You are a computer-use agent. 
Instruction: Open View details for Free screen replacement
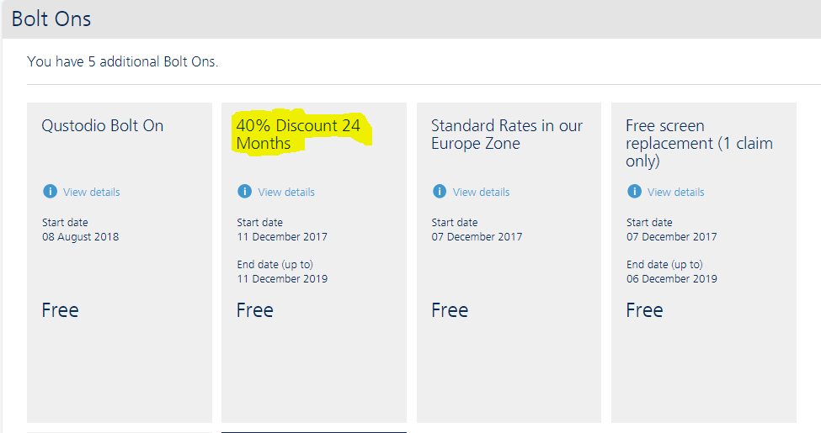675,193
